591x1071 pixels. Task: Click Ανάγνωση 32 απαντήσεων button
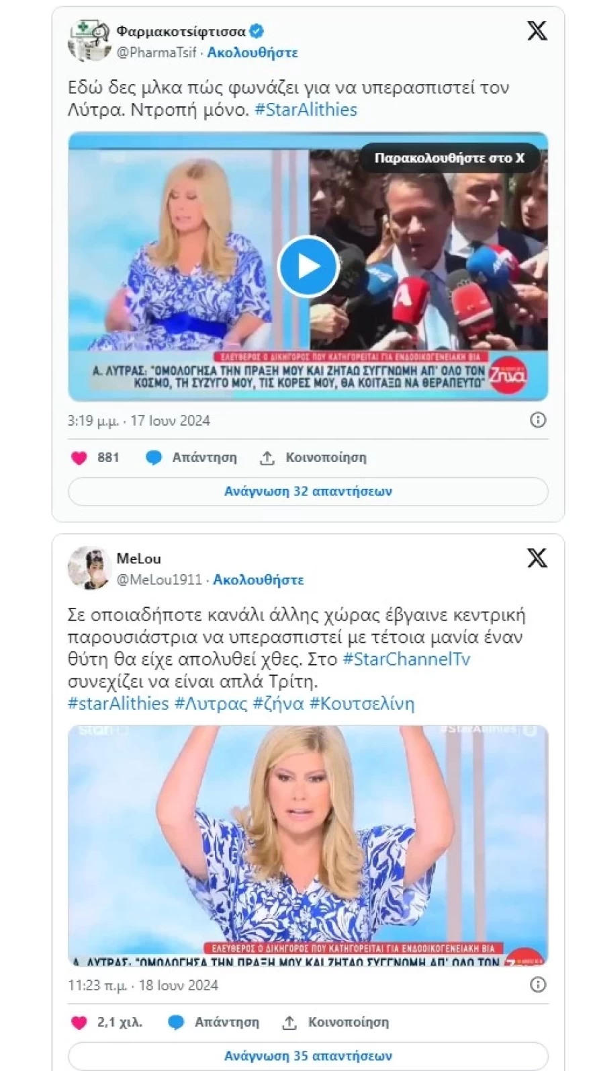pos(308,491)
